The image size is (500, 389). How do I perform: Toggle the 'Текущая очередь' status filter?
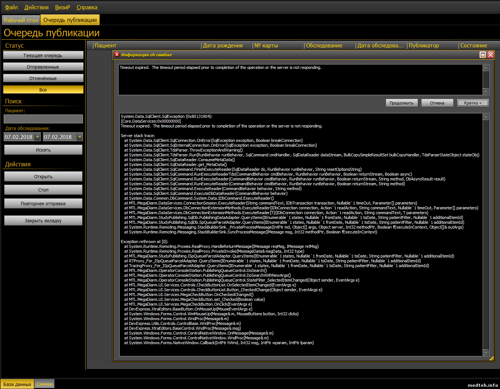point(43,56)
